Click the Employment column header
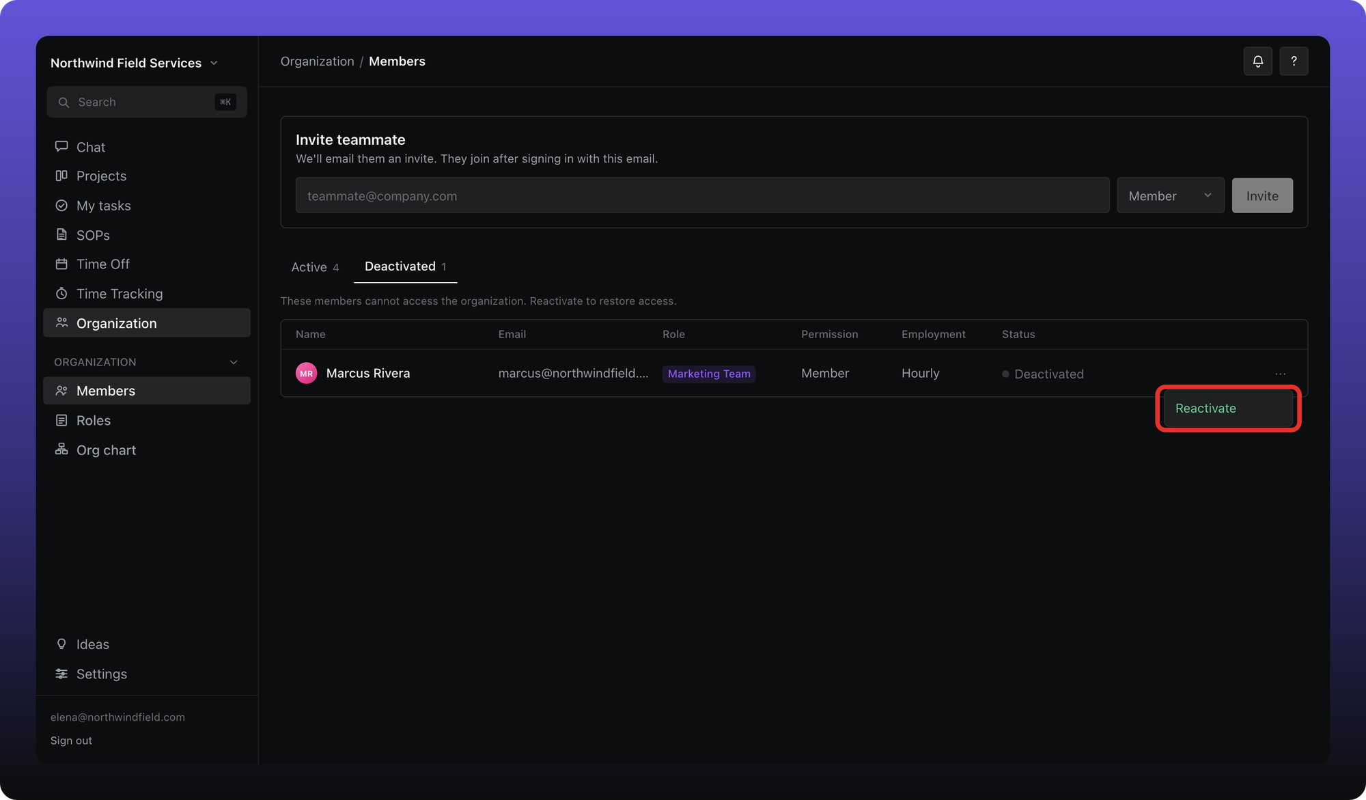 click(933, 334)
